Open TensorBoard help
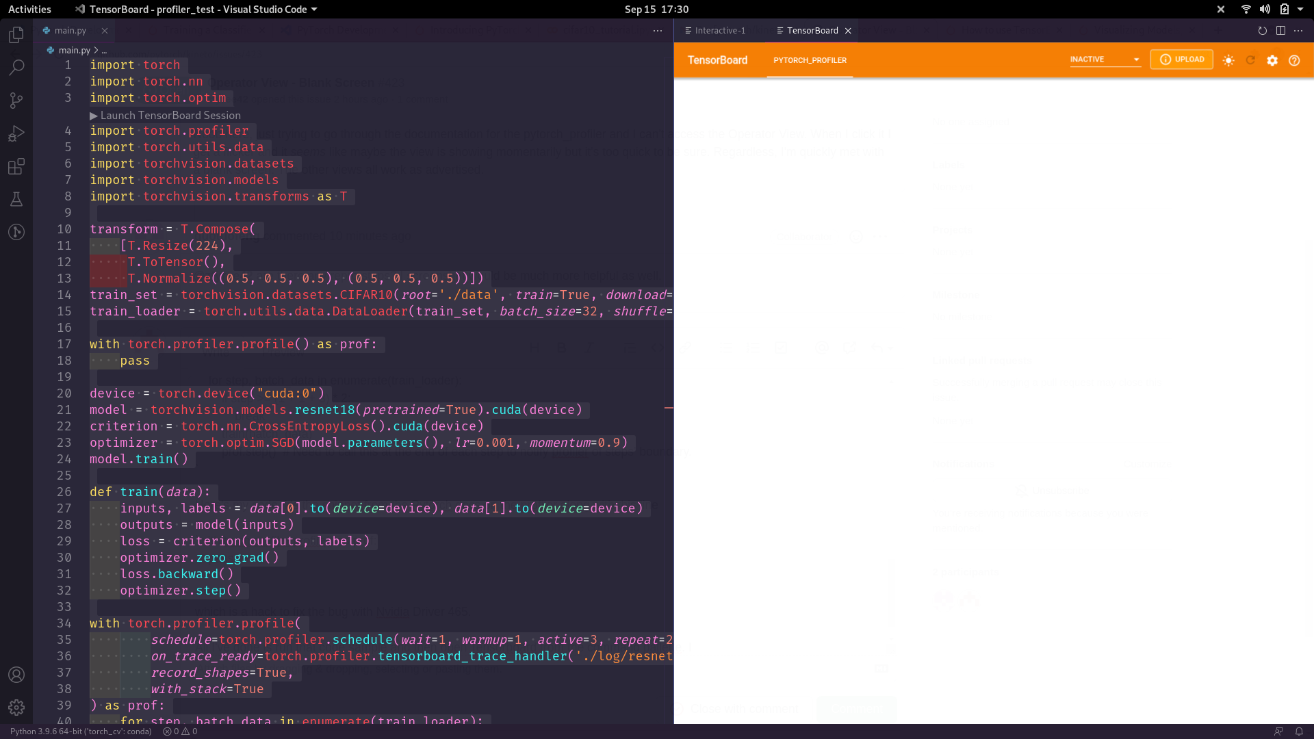Viewport: 1314px width, 739px height. pyautogui.click(x=1296, y=60)
